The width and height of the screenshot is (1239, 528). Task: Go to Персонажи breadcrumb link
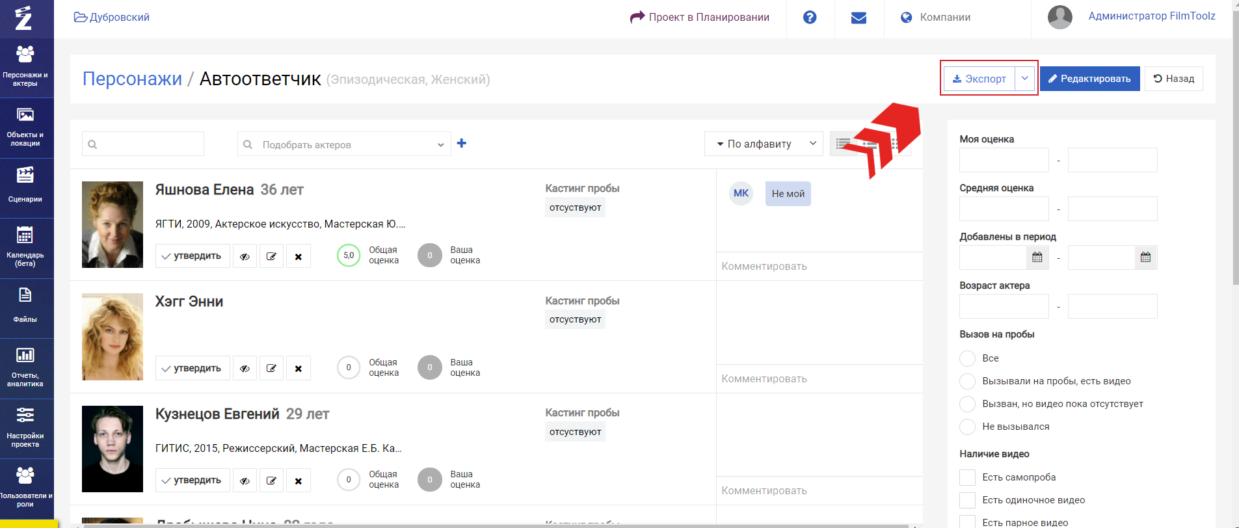[x=132, y=79]
